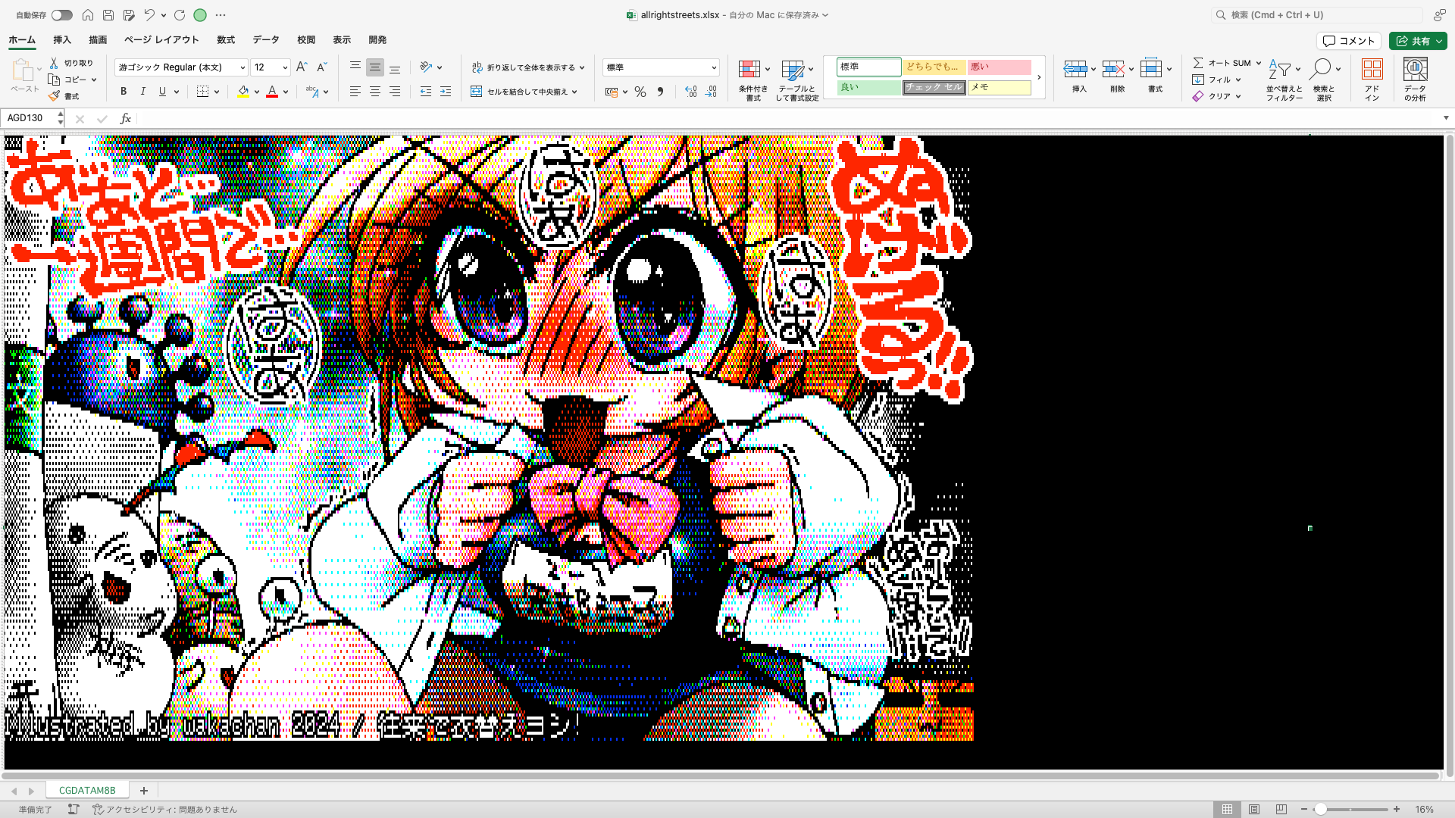Select the 悪い cell style
The height and width of the screenshot is (818, 1455).
pyautogui.click(x=1000, y=67)
